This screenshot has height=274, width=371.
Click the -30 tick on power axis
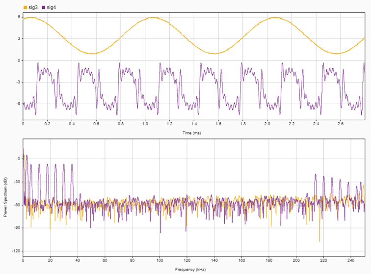point(17,182)
